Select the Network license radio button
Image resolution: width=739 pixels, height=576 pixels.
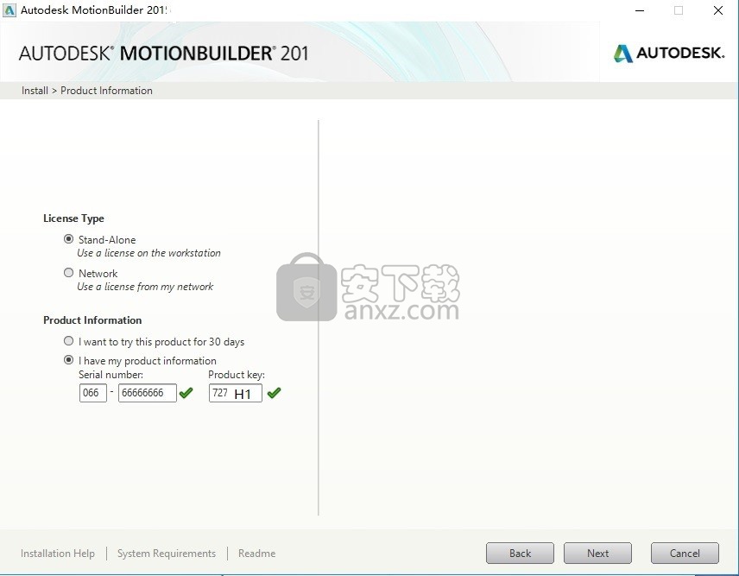[x=69, y=272]
